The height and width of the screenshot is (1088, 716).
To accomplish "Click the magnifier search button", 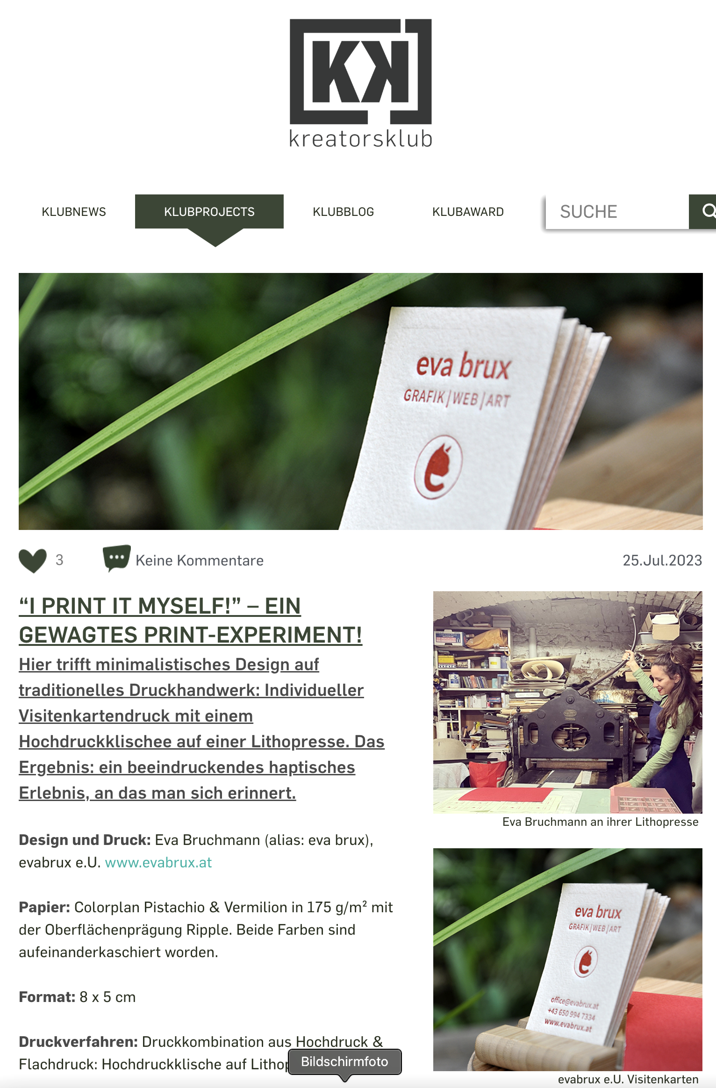I will click(703, 212).
